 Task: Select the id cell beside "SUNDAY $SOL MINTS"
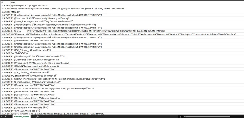pyautogui.click(x=5, y=111)
